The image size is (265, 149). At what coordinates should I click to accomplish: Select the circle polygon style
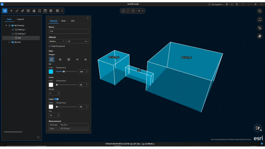(x=60, y=60)
